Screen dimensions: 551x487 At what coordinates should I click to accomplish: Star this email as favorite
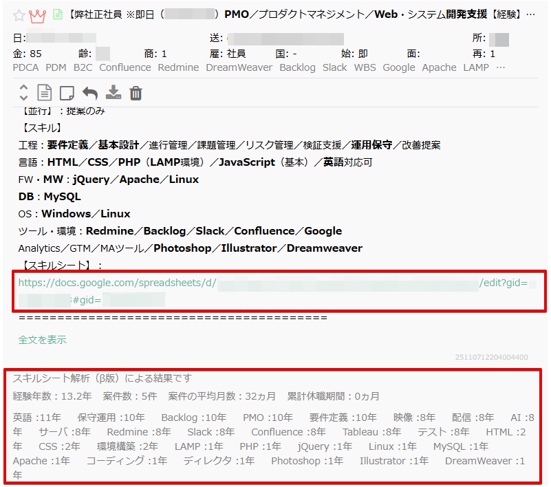click(x=19, y=14)
